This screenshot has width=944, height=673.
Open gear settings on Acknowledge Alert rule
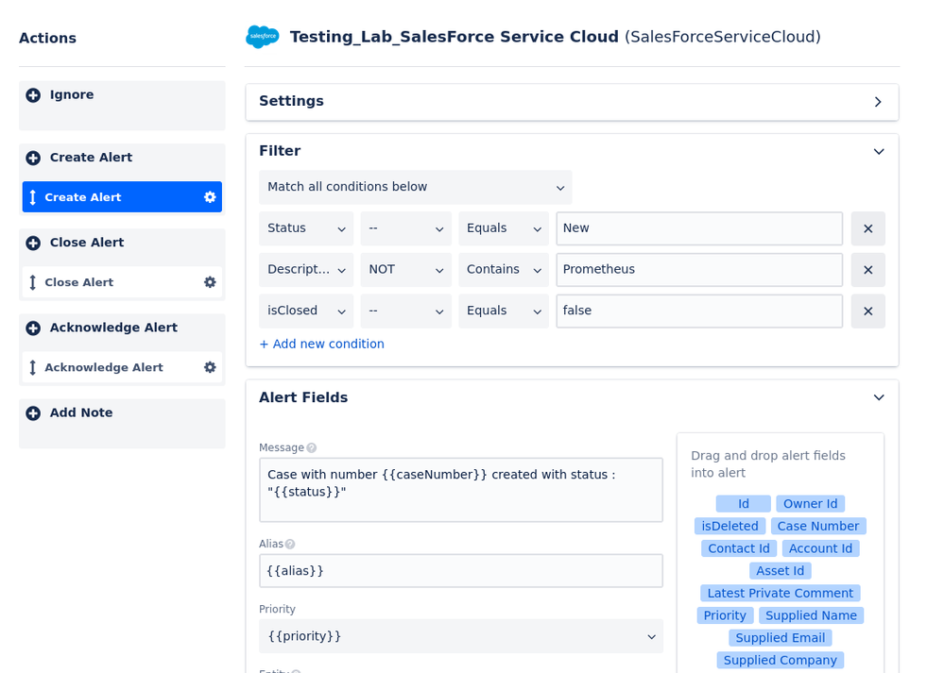(210, 367)
